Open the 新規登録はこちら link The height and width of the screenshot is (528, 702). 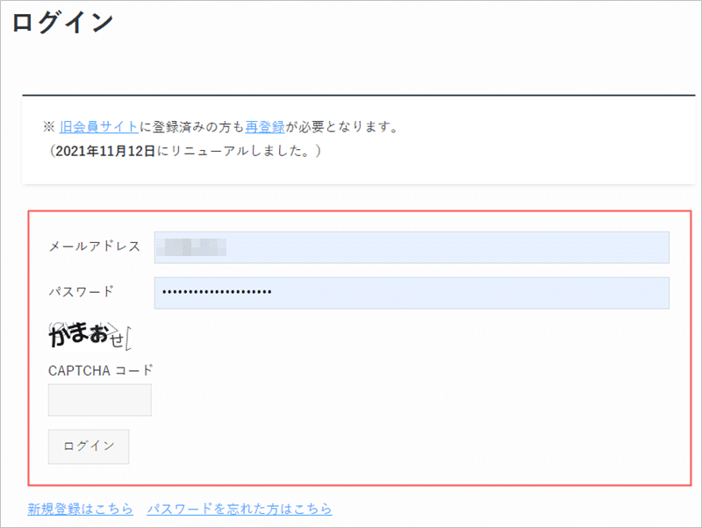pyautogui.click(x=80, y=509)
